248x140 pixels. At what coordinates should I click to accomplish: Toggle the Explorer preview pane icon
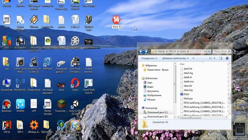click(220, 58)
